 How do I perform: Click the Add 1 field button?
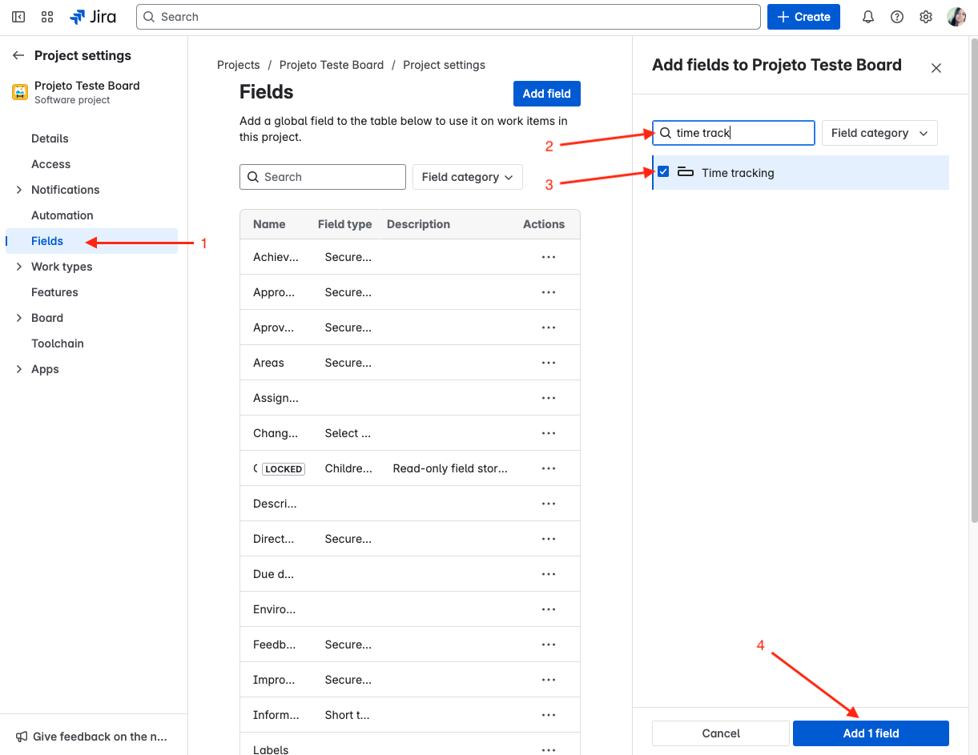[871, 733]
